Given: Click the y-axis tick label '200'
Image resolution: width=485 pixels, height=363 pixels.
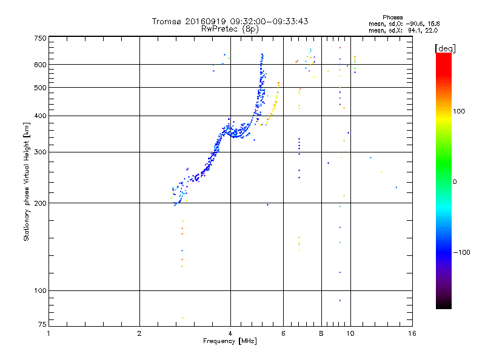Looking at the screenshot, I should [40, 203].
